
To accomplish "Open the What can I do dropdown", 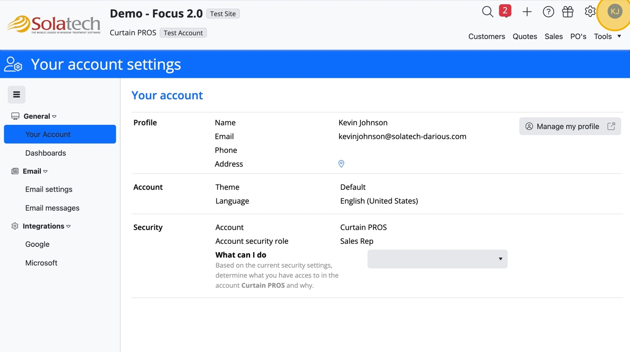I will click(437, 259).
